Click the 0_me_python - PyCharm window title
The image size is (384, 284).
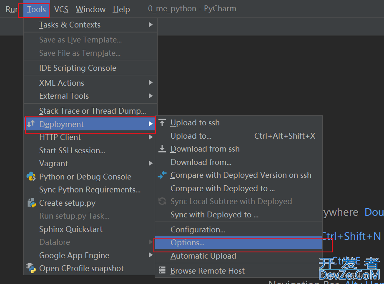(192, 9)
